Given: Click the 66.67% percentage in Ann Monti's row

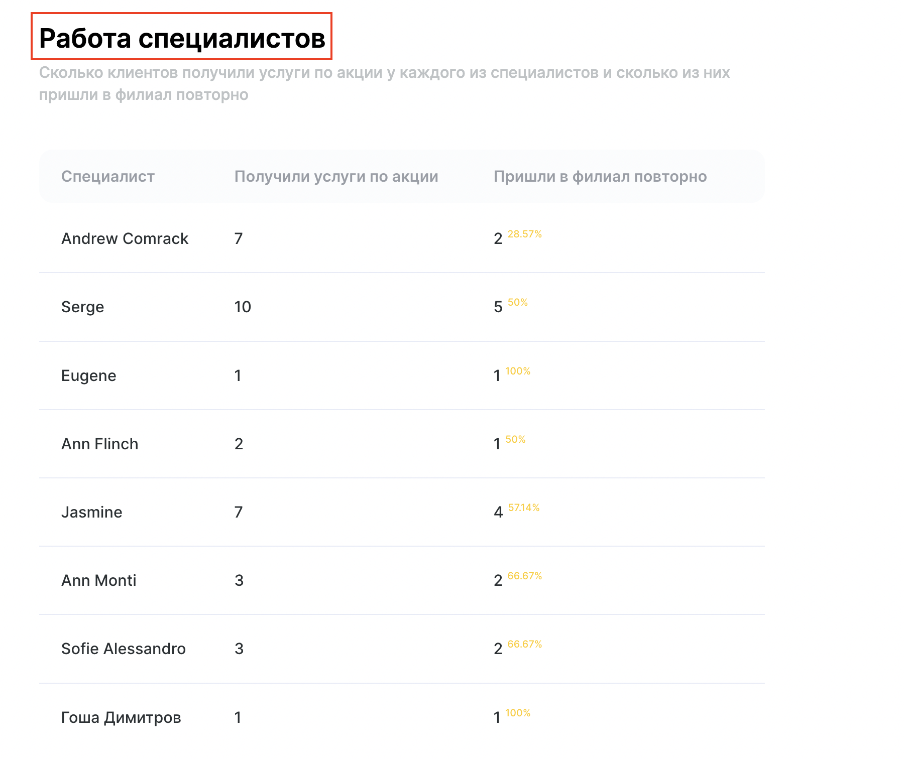Looking at the screenshot, I should point(524,576).
